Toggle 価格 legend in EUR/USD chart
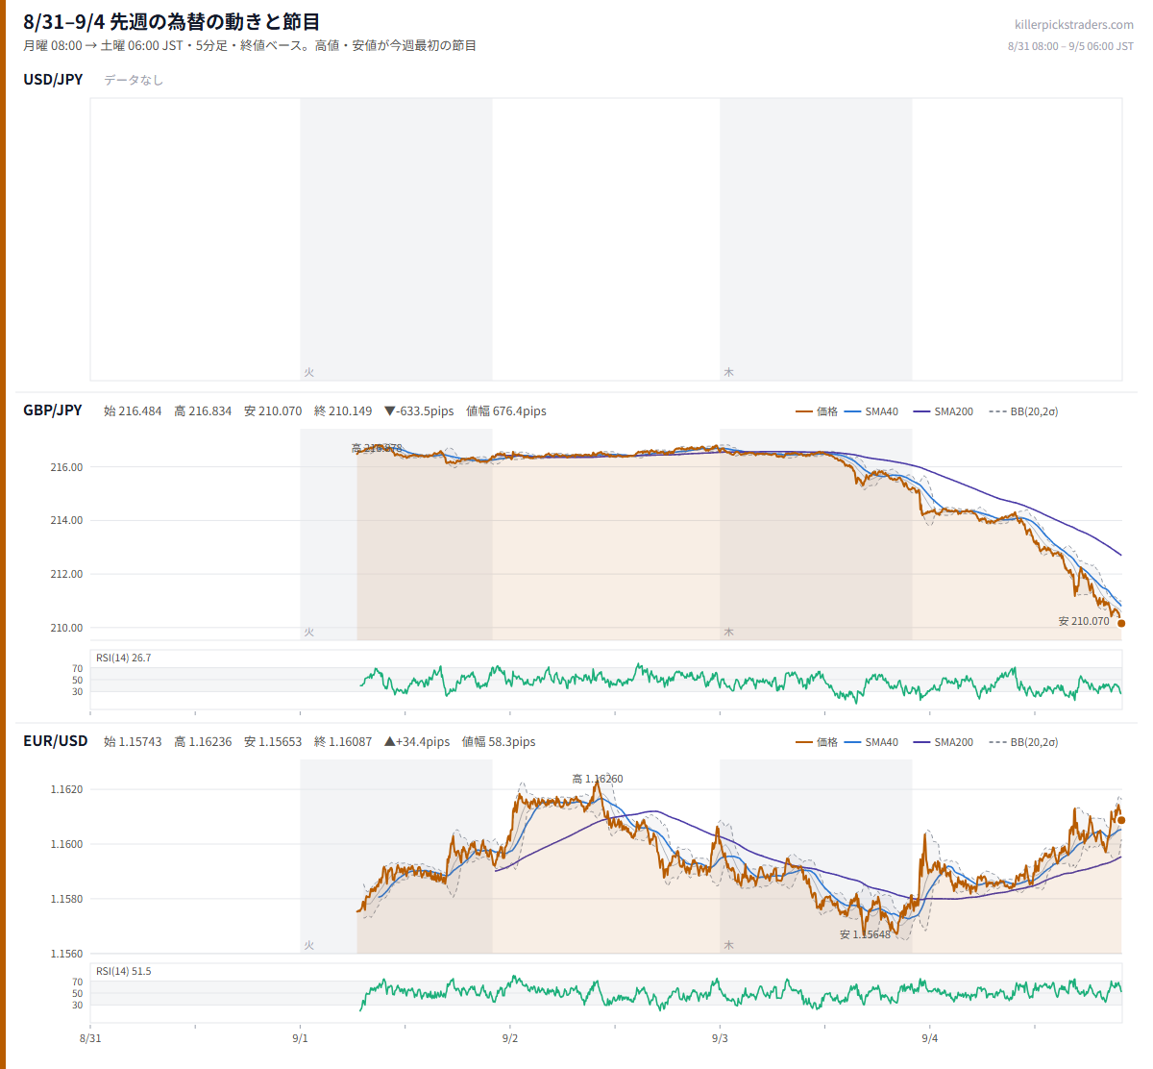Viewport: 1153px width, 1069px height. (x=817, y=742)
